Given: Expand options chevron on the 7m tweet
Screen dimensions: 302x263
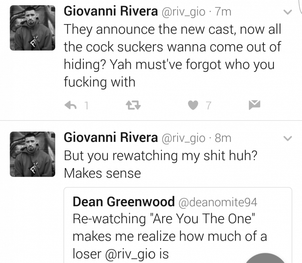Looking at the screenshot, I should coord(288,12).
